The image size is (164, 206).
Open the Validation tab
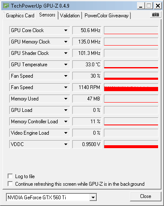pos(70,16)
